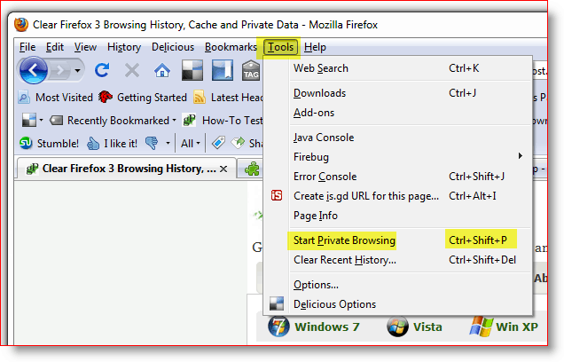Screen dimensions: 564x362
Task: Reload the page with the Refresh icon
Action: tap(102, 70)
